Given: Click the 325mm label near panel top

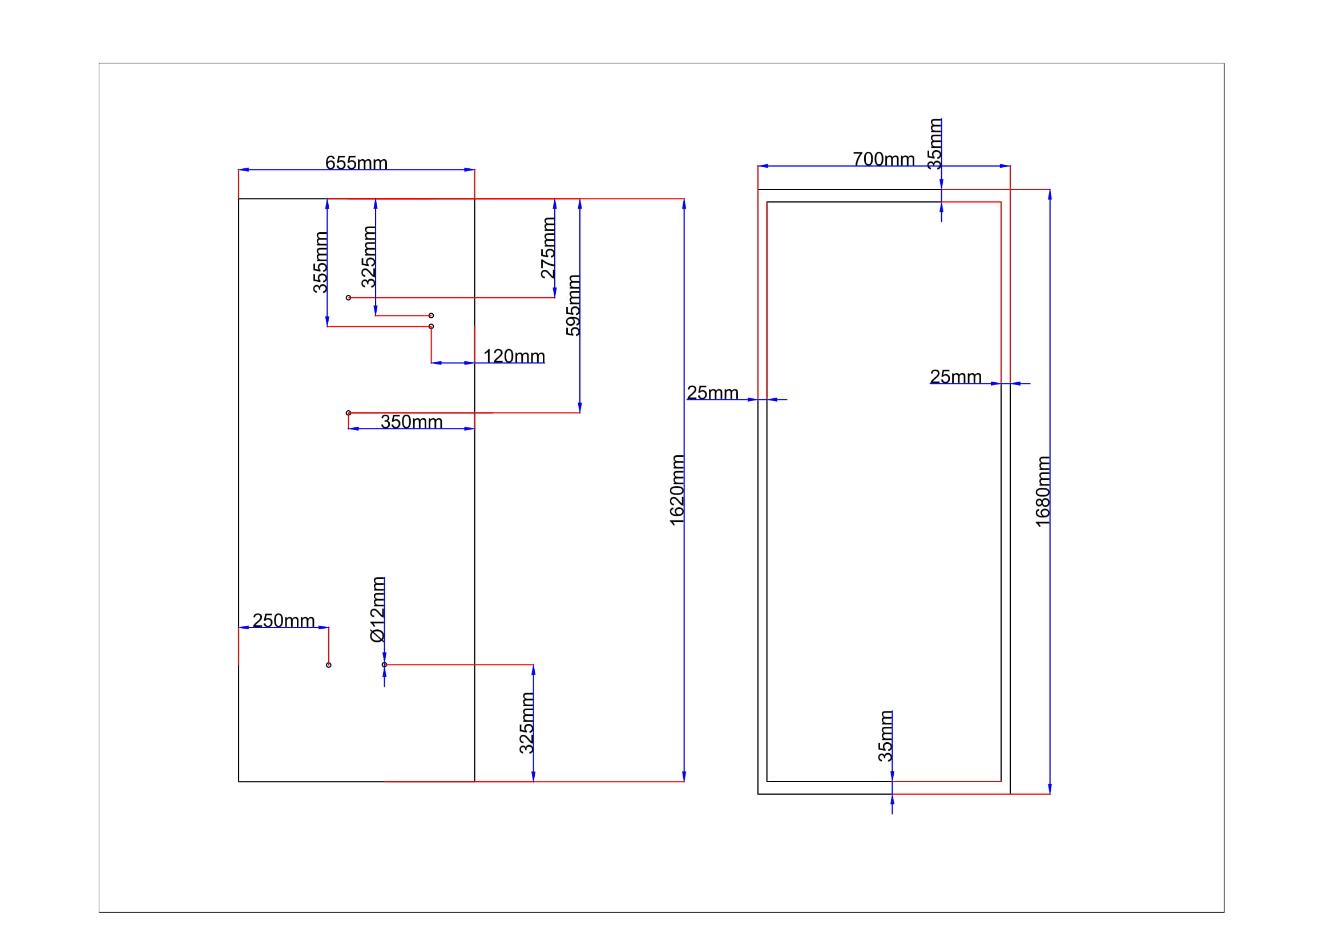Looking at the screenshot, I should tap(368, 257).
